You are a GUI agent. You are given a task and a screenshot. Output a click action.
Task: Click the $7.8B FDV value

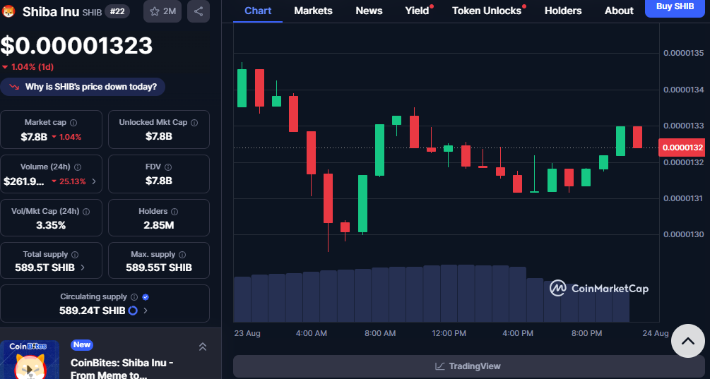pyautogui.click(x=158, y=181)
